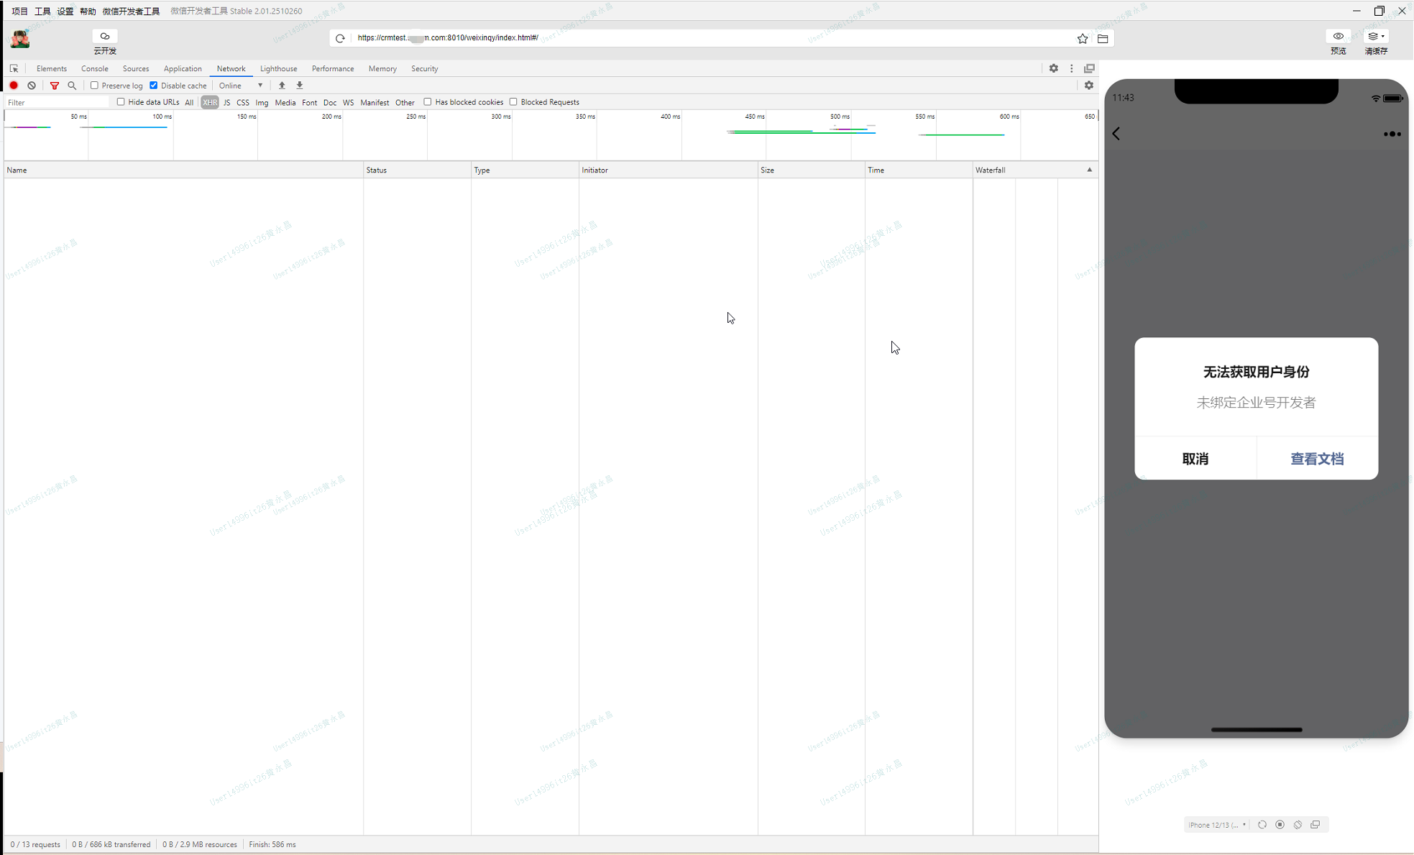Switch to the Console tab

click(94, 68)
